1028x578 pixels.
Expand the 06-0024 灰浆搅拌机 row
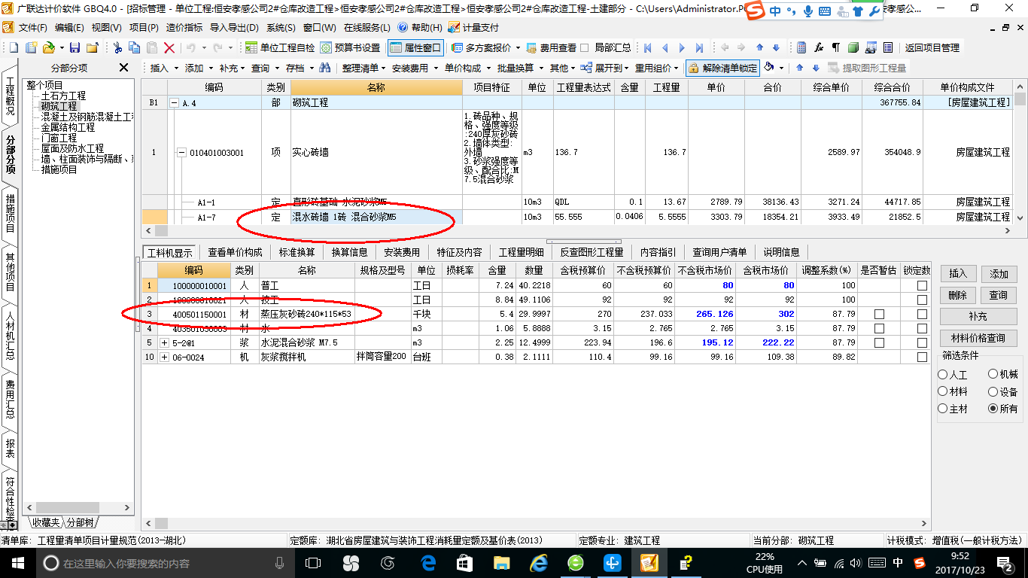coord(165,357)
